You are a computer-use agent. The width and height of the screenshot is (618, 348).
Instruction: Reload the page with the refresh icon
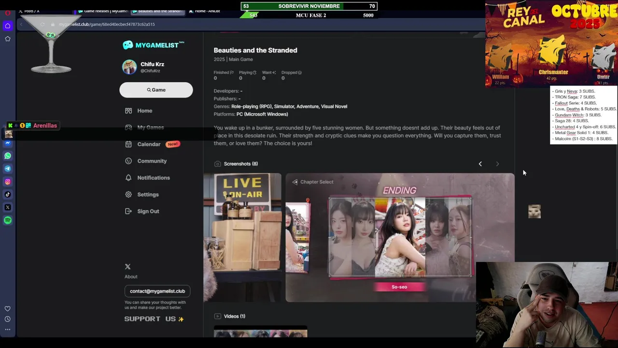pyautogui.click(x=42, y=24)
